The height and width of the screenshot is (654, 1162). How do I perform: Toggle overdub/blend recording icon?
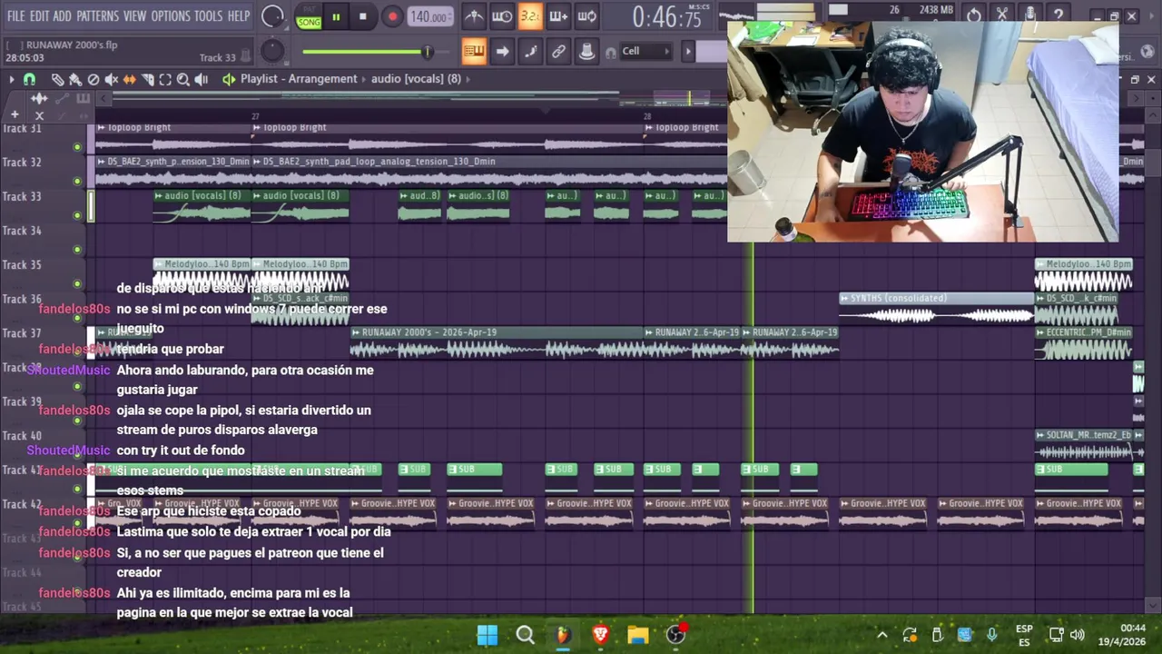click(x=558, y=16)
